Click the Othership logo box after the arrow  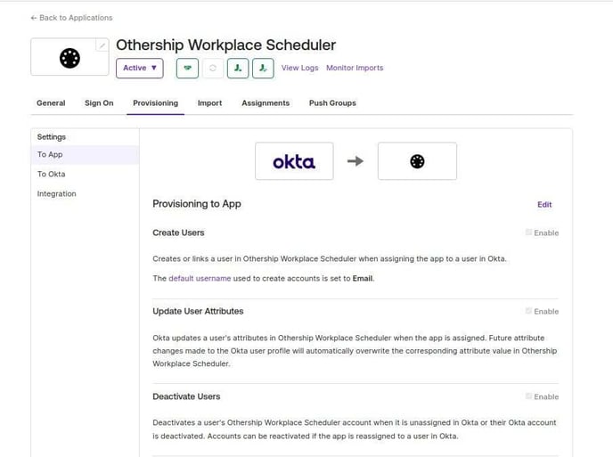click(x=417, y=161)
